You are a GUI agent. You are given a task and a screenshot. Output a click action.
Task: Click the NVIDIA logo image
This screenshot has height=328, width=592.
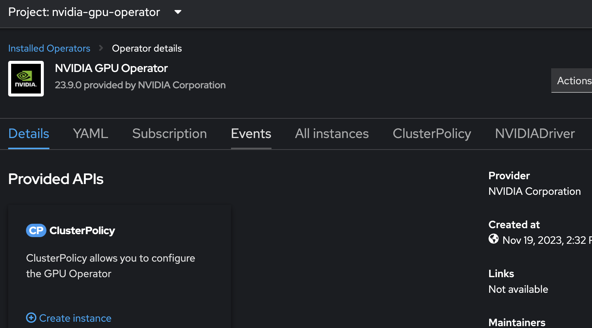click(26, 79)
